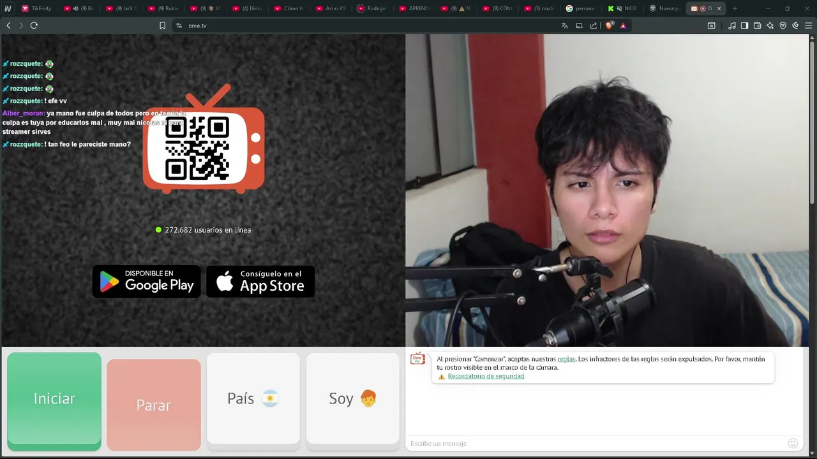Switch to the TikFinity tab
The image size is (817, 459).
pos(37,8)
